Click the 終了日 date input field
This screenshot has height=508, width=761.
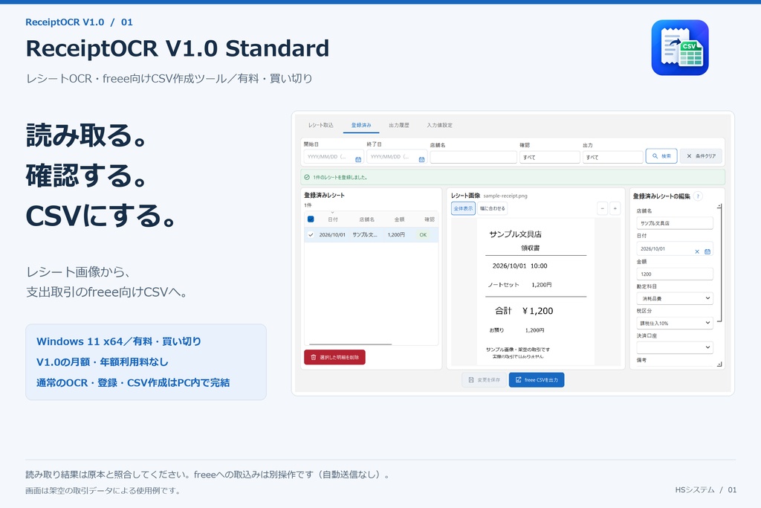(397, 157)
